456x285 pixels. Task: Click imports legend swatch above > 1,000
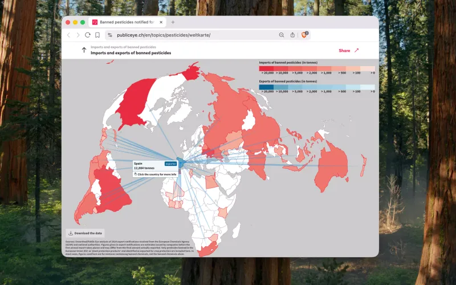click(x=324, y=68)
